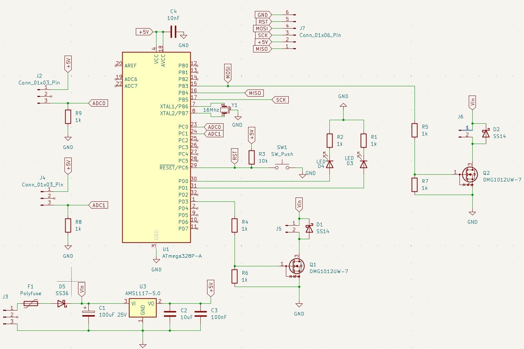This screenshot has height=349, width=524.
Task: Select the R3 10k pull-up resistor
Action: tap(252, 157)
